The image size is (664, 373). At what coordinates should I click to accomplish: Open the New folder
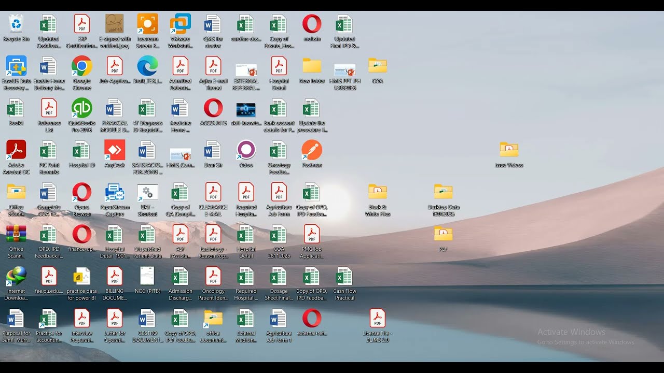tap(312, 66)
